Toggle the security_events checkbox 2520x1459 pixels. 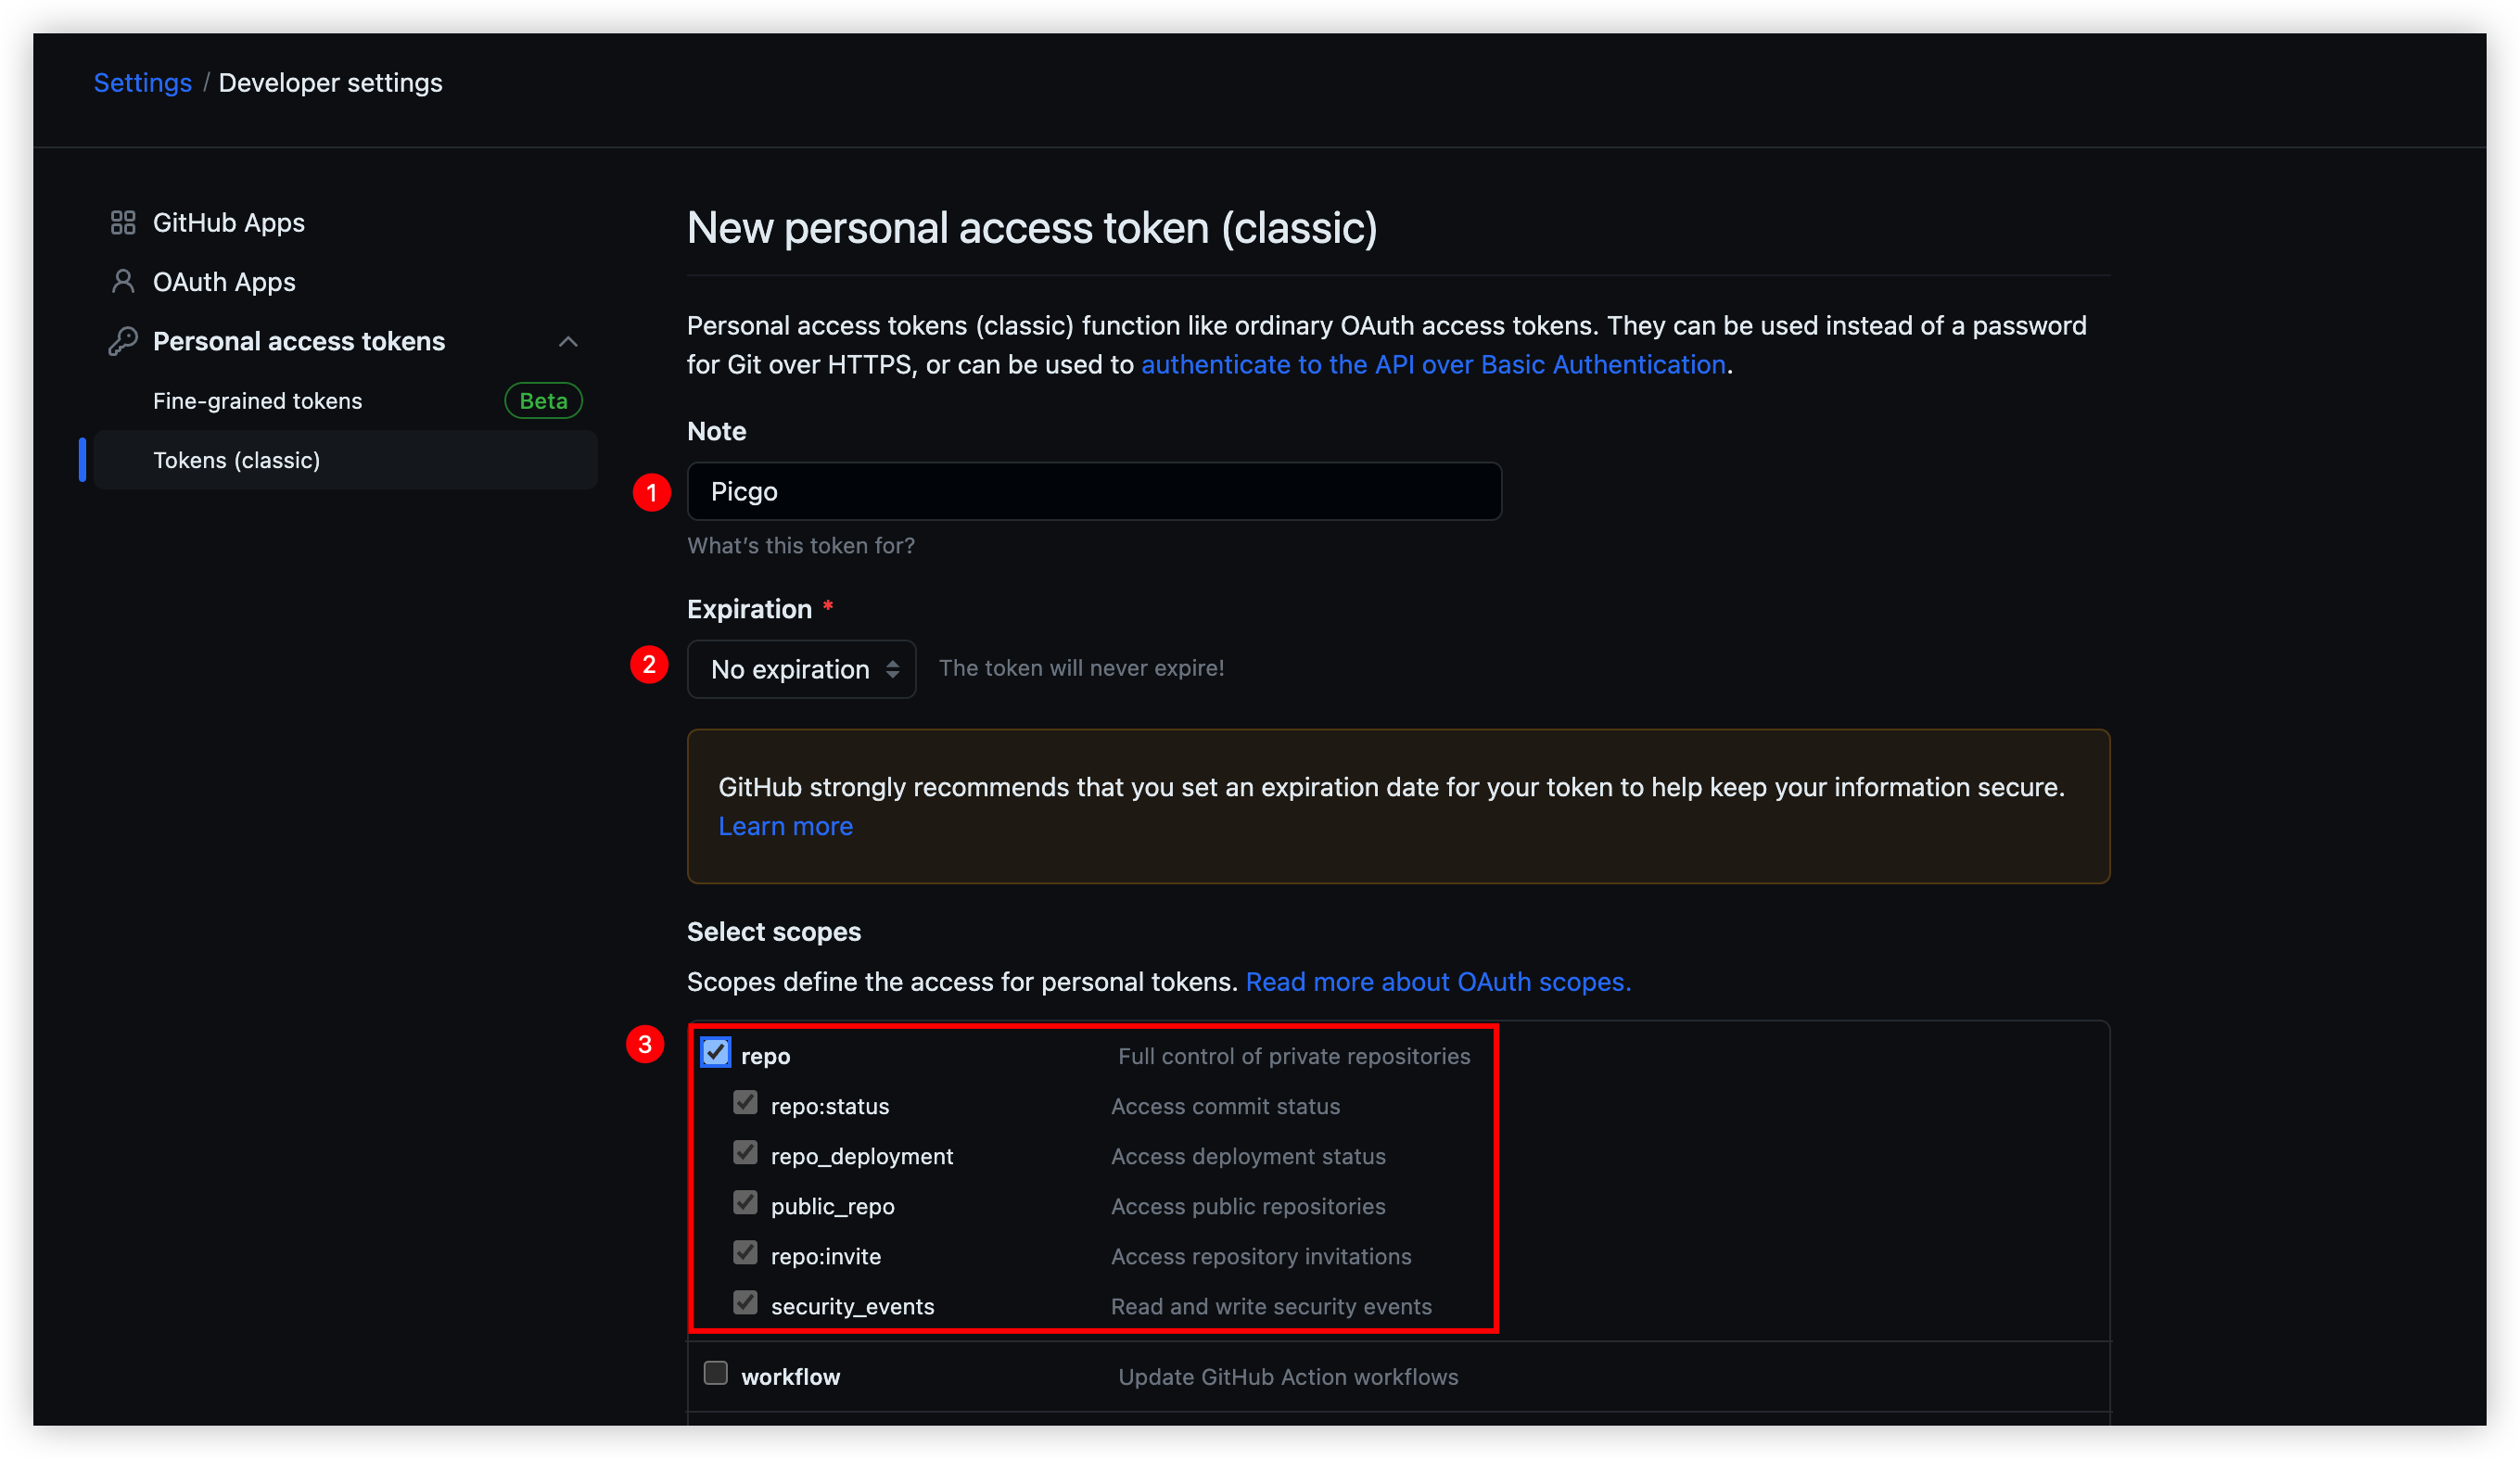[745, 1303]
